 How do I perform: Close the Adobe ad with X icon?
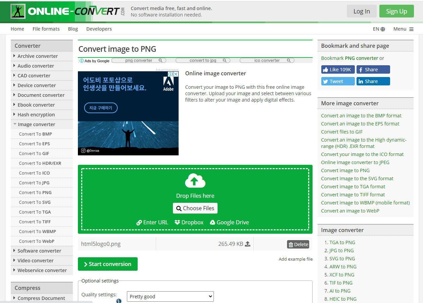176,74
